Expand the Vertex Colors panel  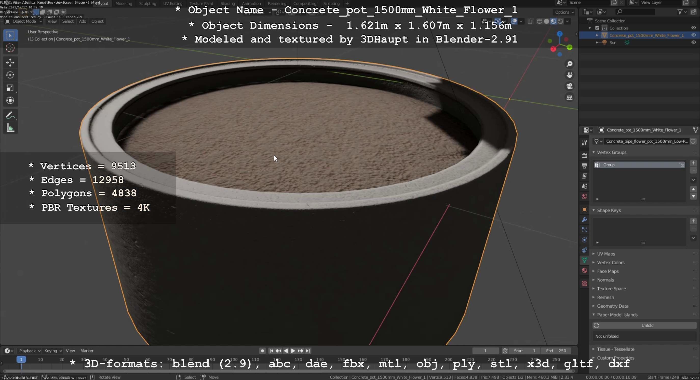(x=611, y=262)
